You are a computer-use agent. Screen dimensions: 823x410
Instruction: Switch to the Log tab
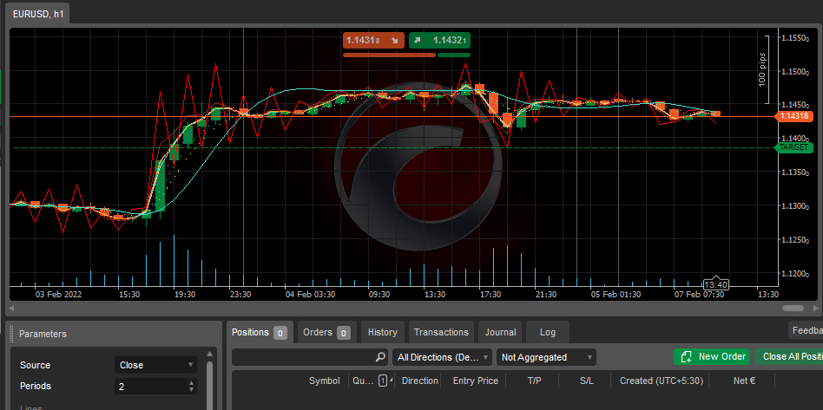(x=548, y=332)
